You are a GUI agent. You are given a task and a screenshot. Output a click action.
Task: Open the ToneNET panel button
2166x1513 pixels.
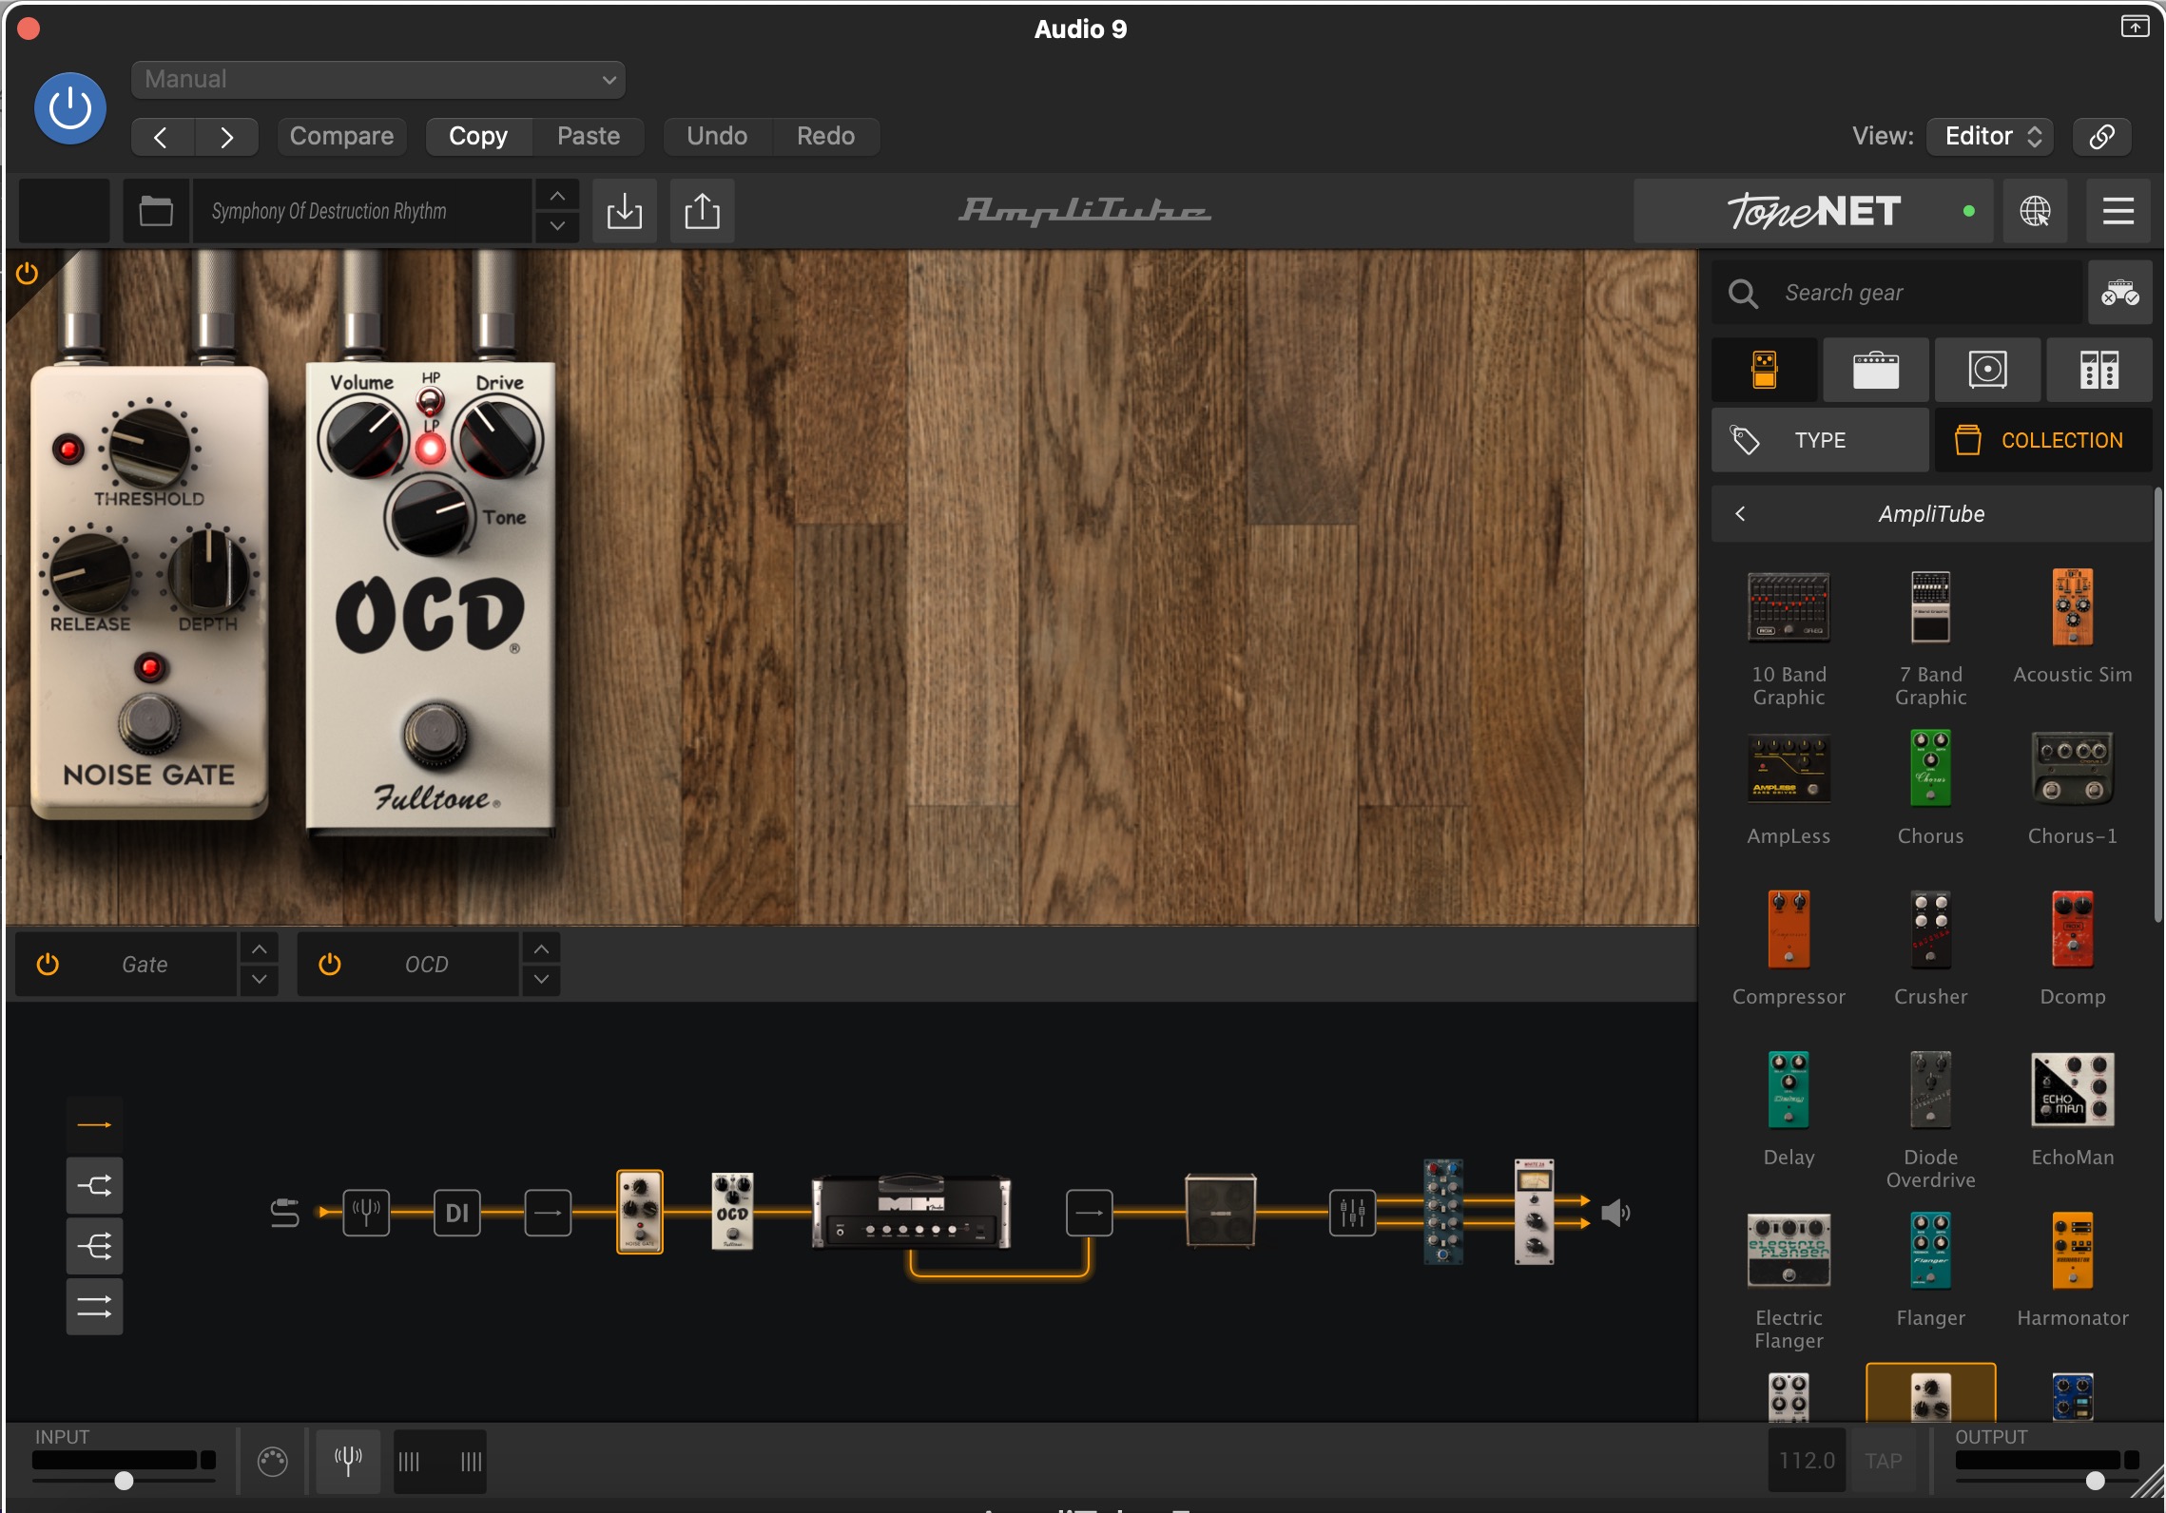pyautogui.click(x=1813, y=211)
